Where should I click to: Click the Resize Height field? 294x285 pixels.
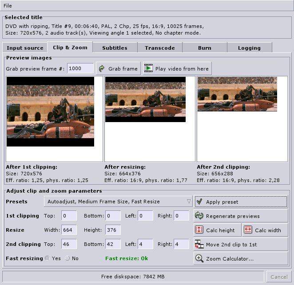point(113,230)
